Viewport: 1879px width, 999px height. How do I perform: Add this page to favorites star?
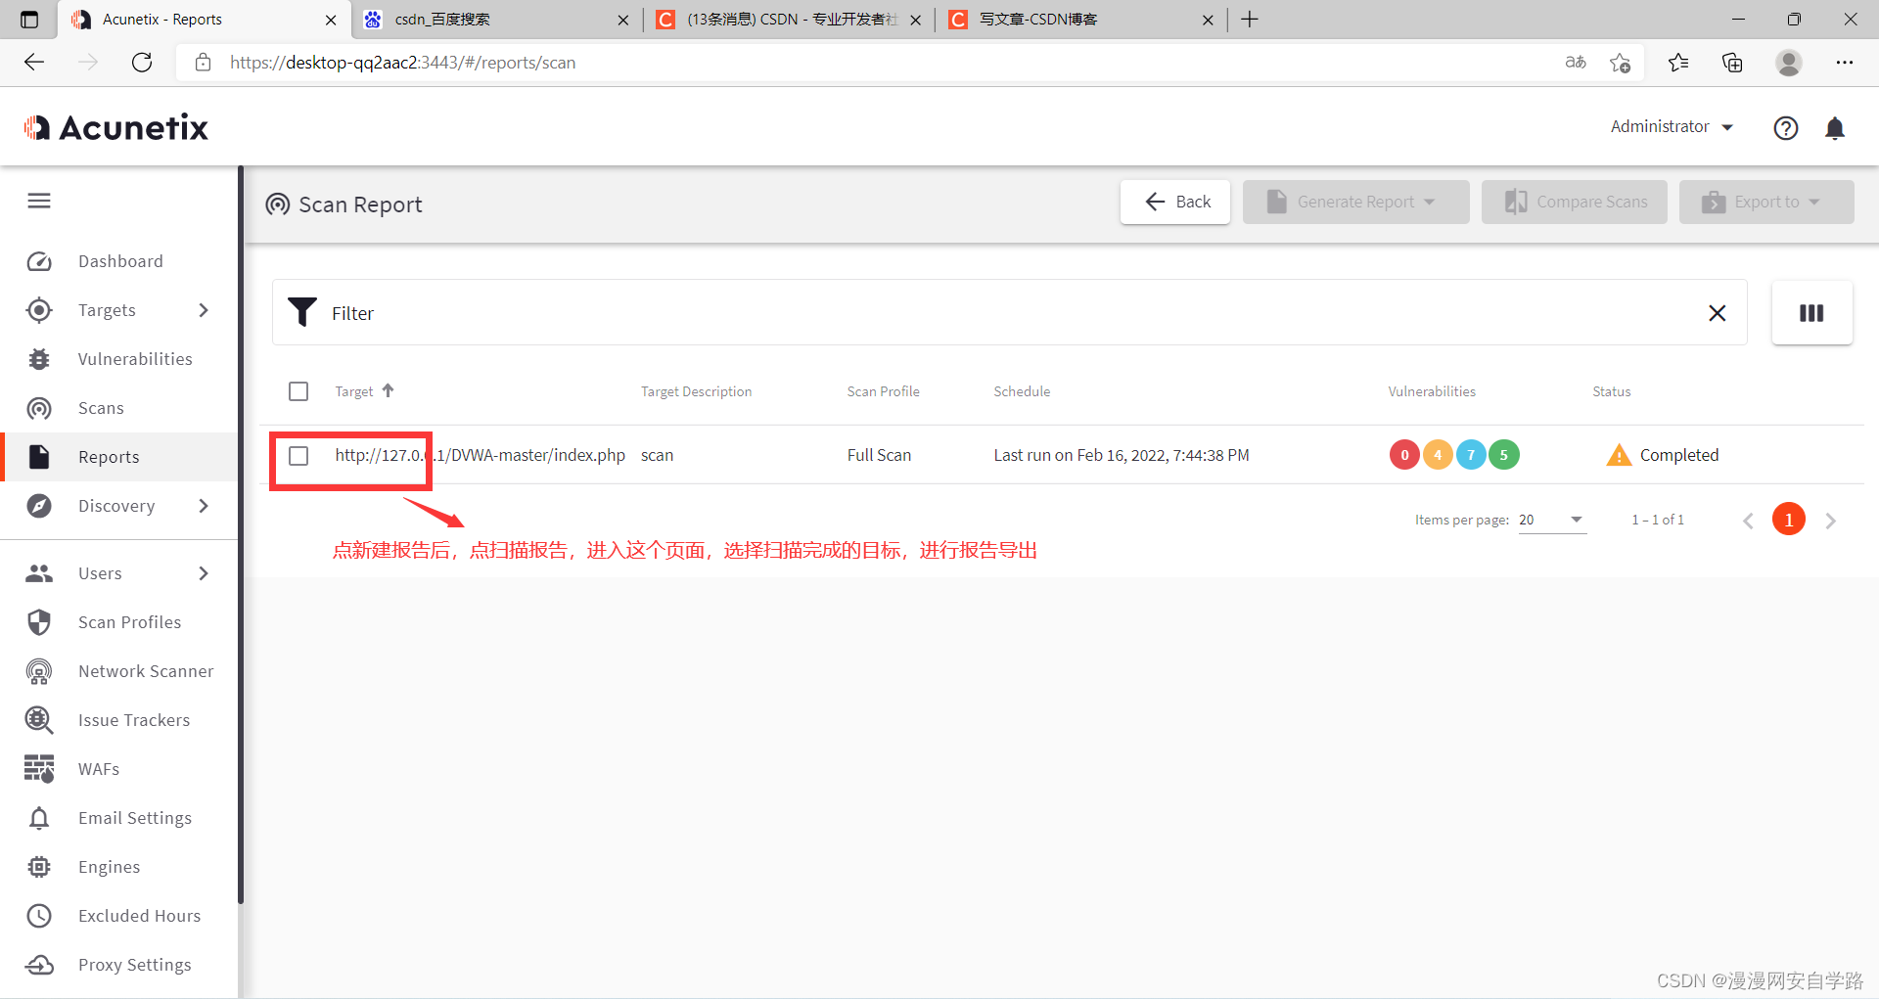1620,63
